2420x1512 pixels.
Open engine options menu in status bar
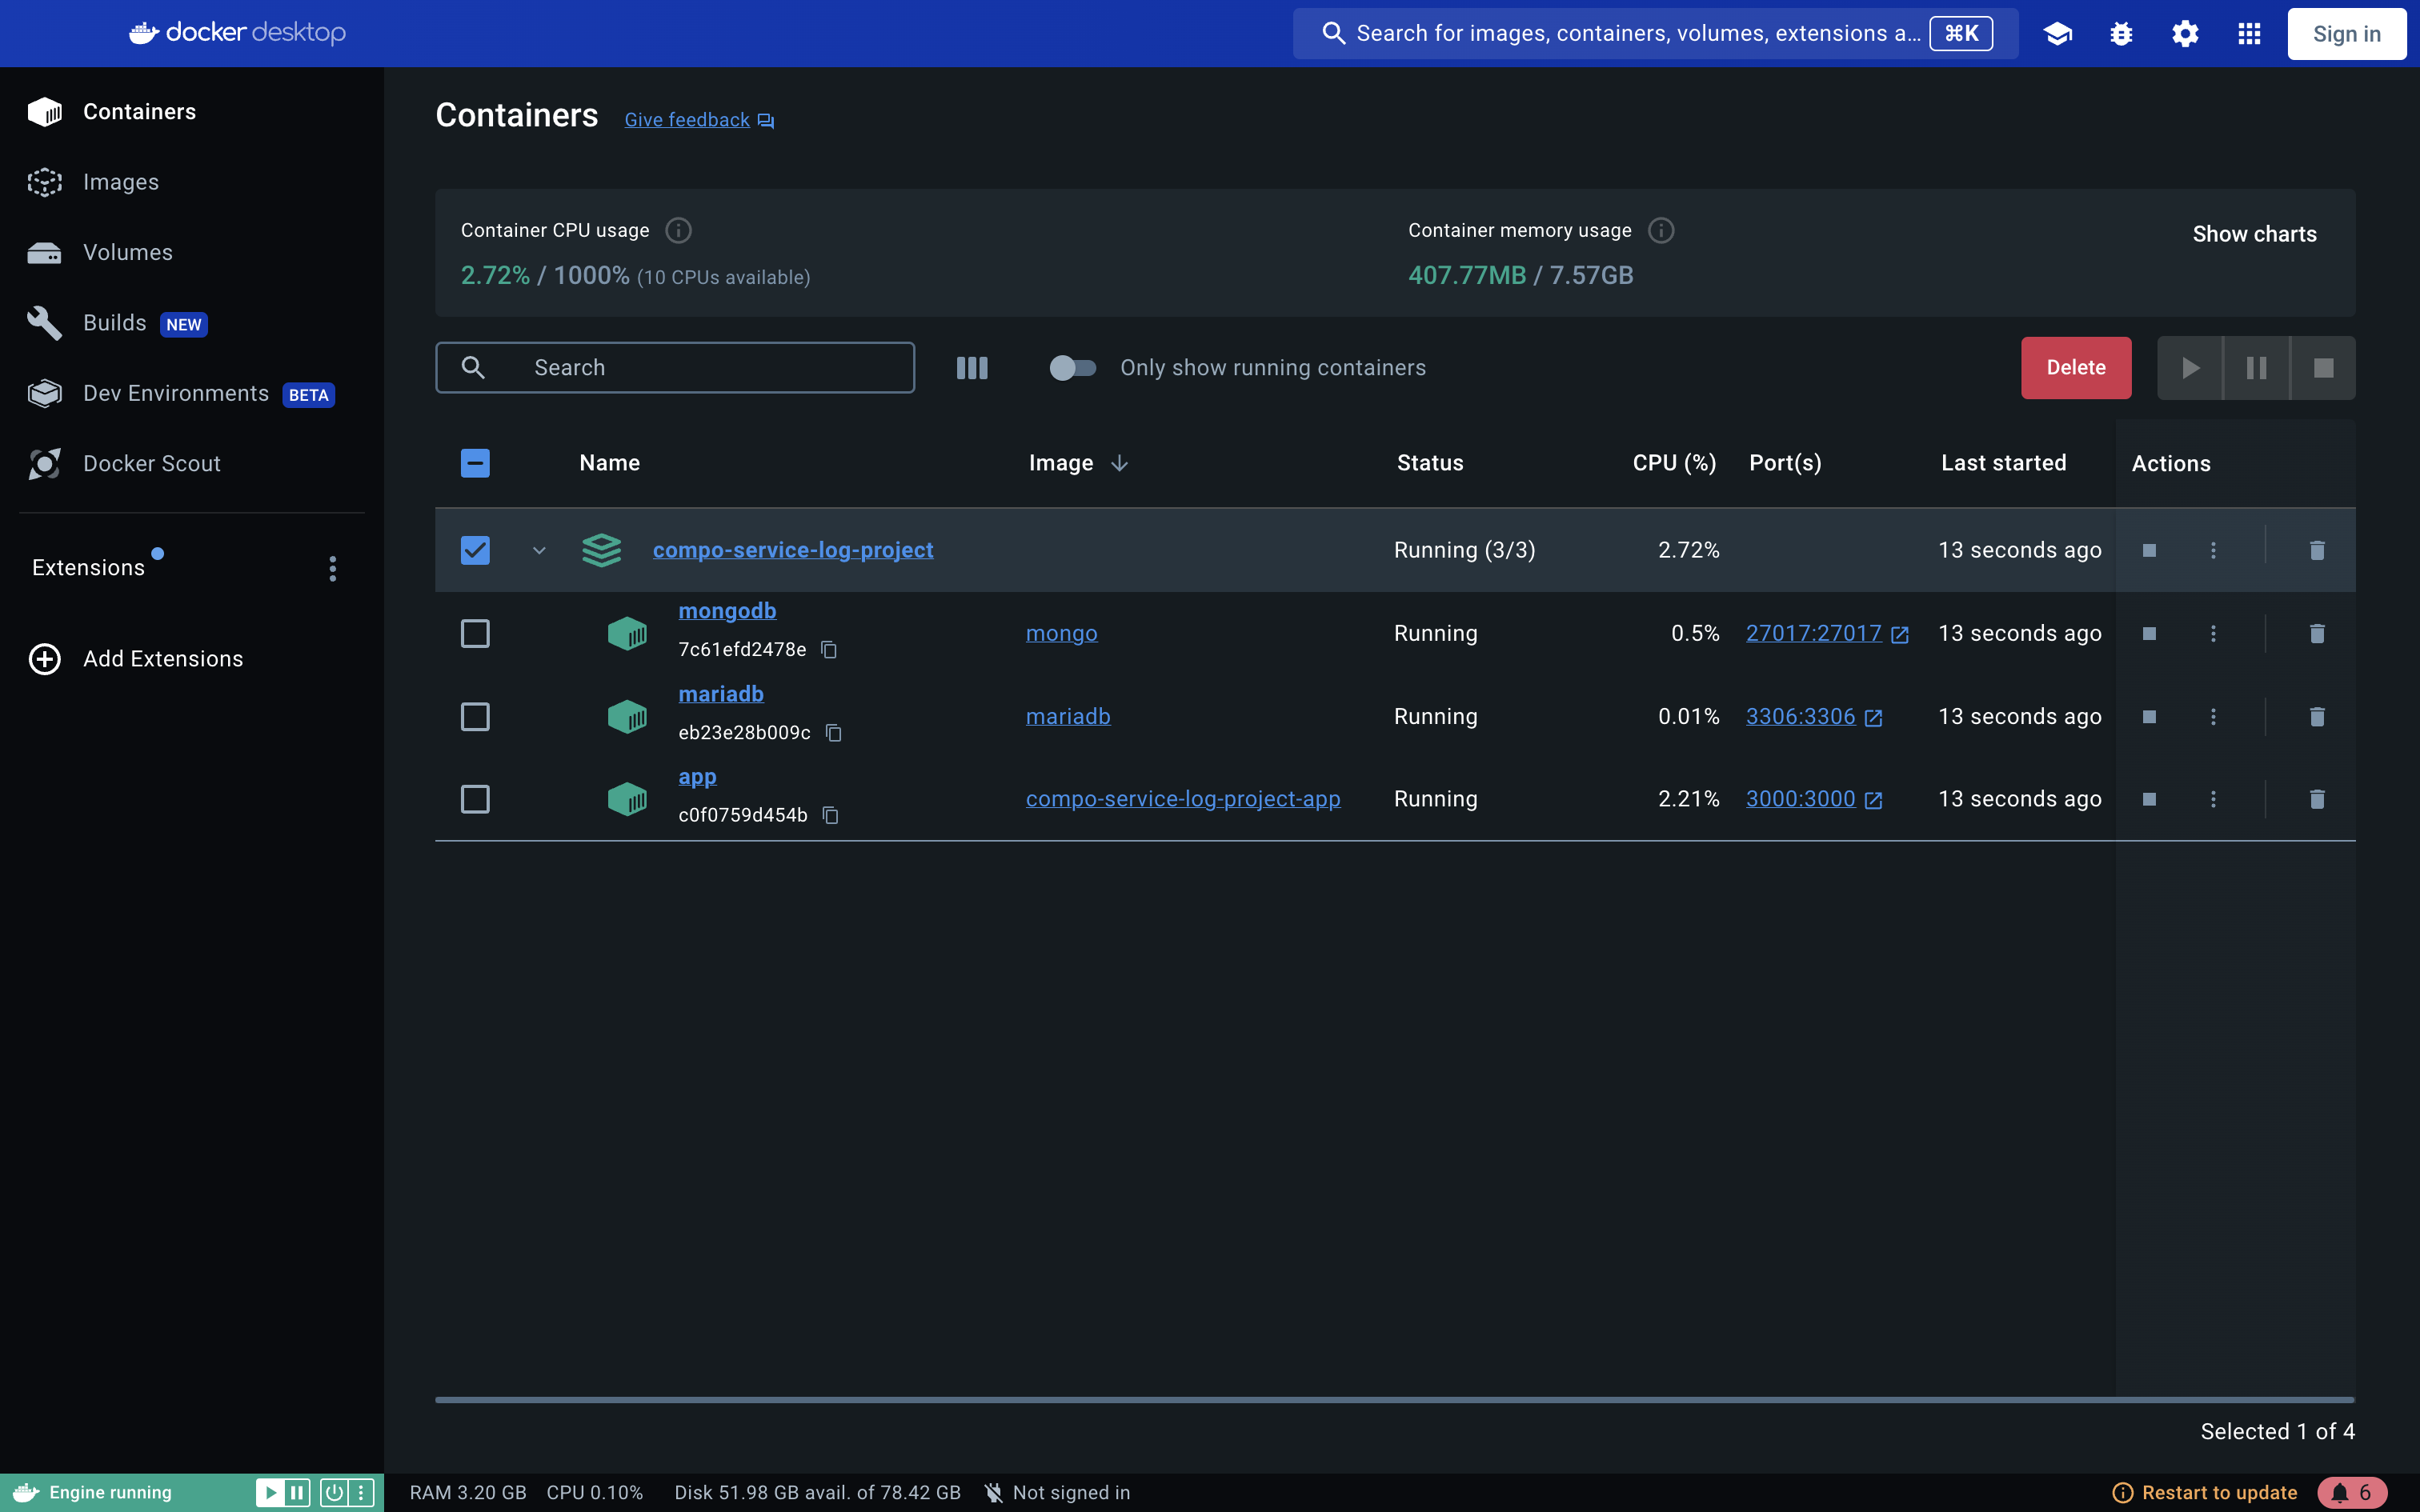pos(361,1492)
